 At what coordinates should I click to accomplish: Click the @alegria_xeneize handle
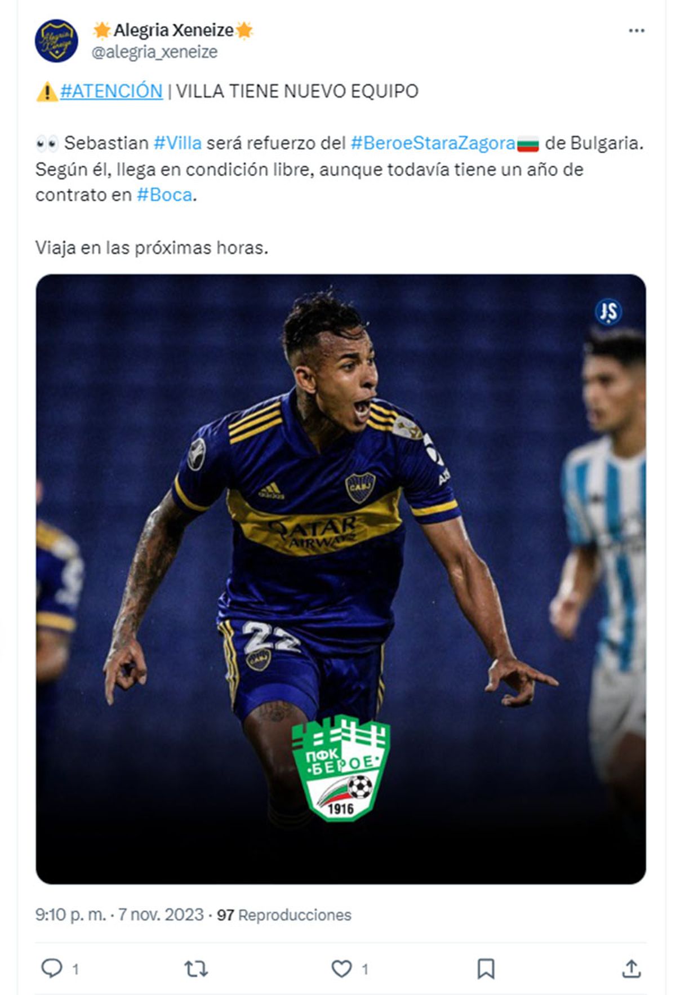[154, 52]
